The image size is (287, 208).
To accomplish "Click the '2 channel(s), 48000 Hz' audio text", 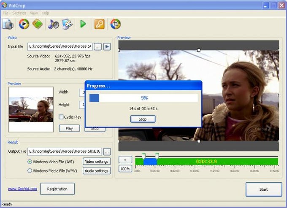I will click(x=73, y=69).
